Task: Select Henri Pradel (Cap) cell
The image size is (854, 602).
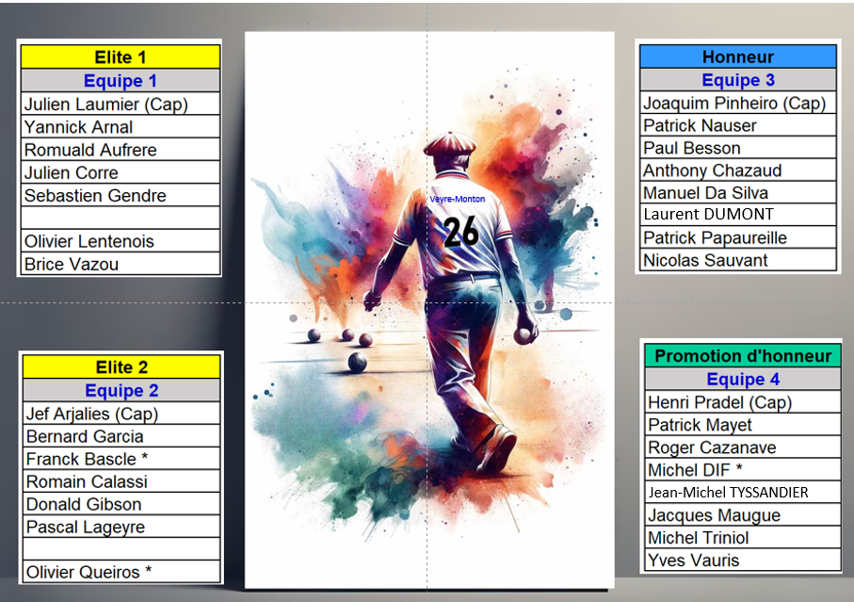Action: coord(743,402)
